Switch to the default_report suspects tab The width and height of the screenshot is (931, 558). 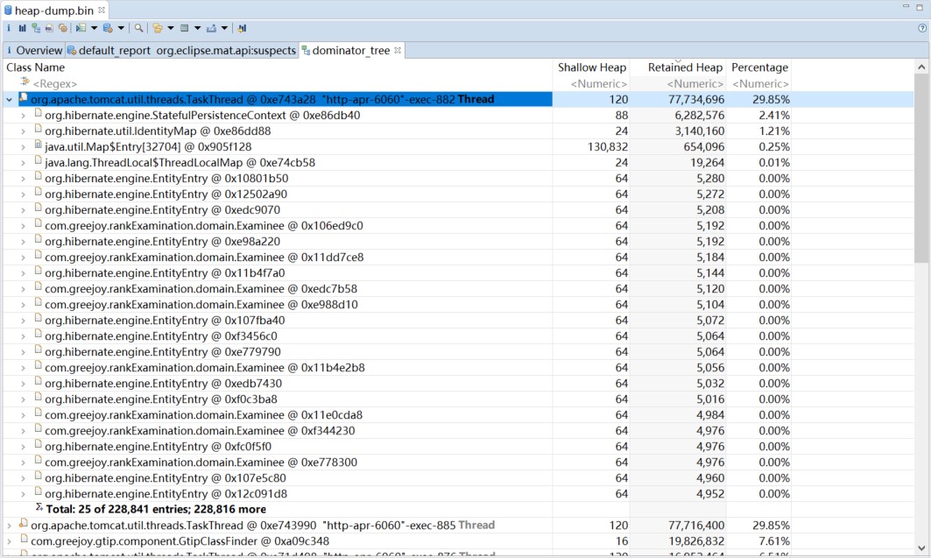181,51
